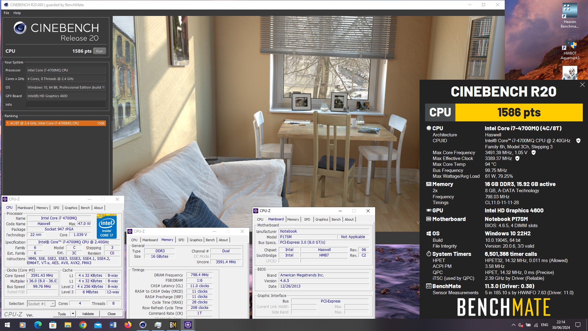The image size is (588, 331).
Task: Click the System Timers stopwatch icon
Action: tap(428, 254)
